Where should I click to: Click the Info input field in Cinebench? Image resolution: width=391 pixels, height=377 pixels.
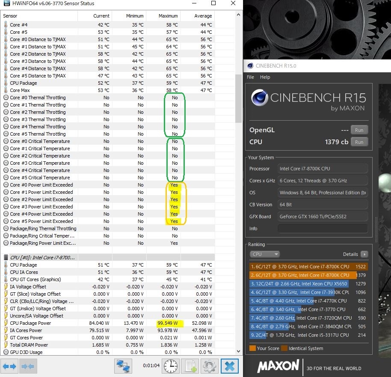pos(323,229)
